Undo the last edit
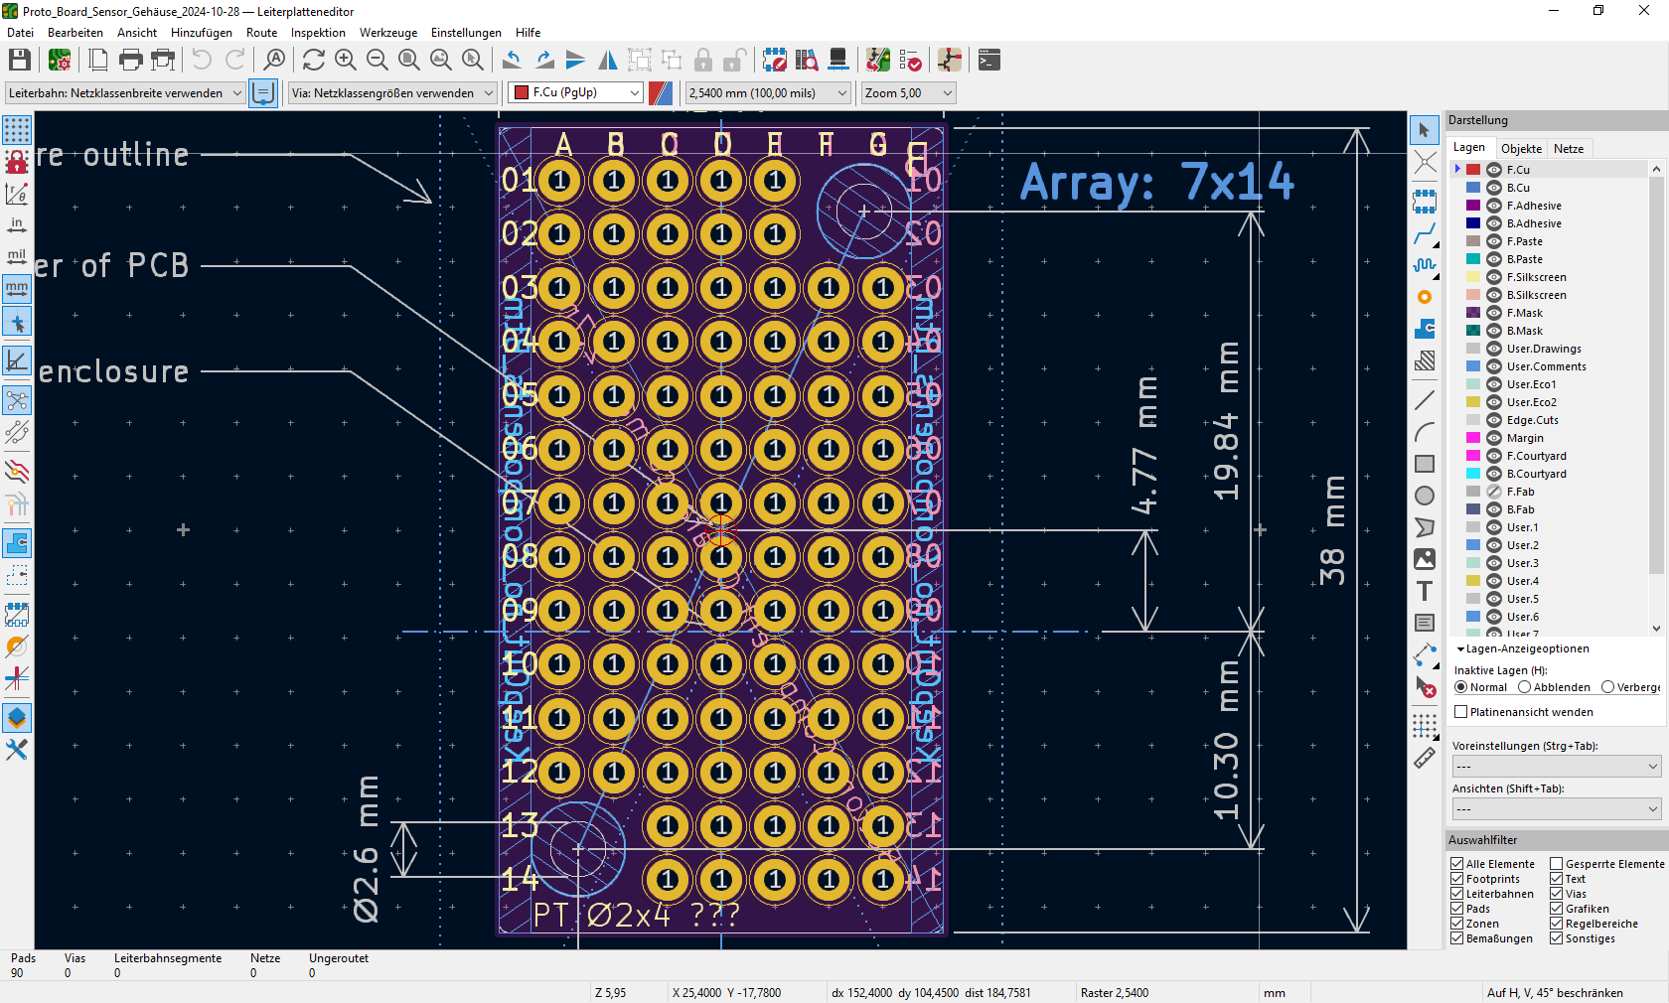 203,61
